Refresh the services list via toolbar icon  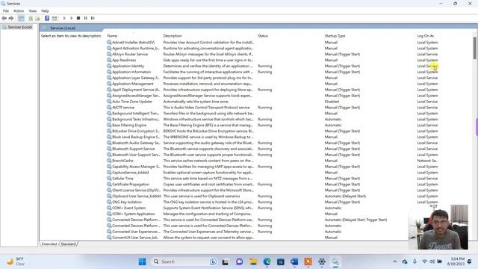[x=31, y=18]
